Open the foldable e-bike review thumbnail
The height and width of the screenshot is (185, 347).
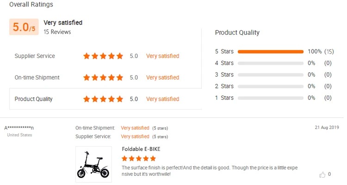[93, 164]
